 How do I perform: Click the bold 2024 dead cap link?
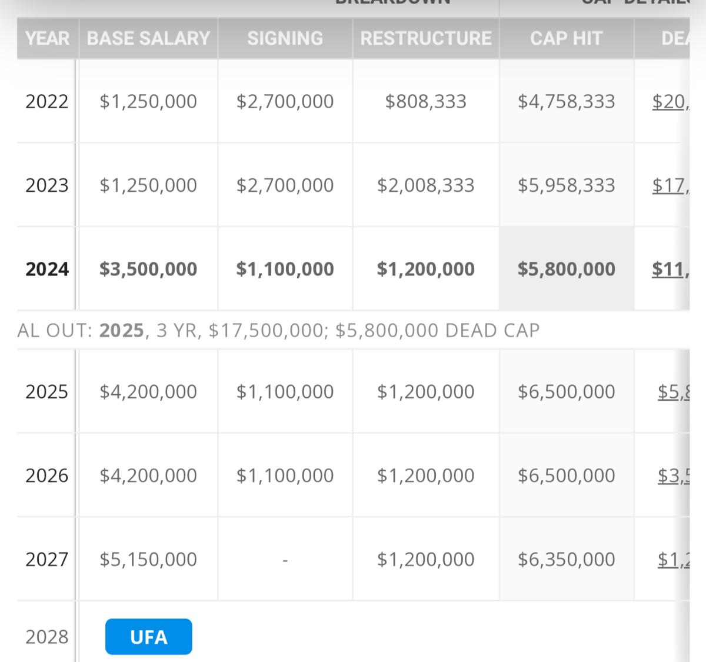coord(670,270)
